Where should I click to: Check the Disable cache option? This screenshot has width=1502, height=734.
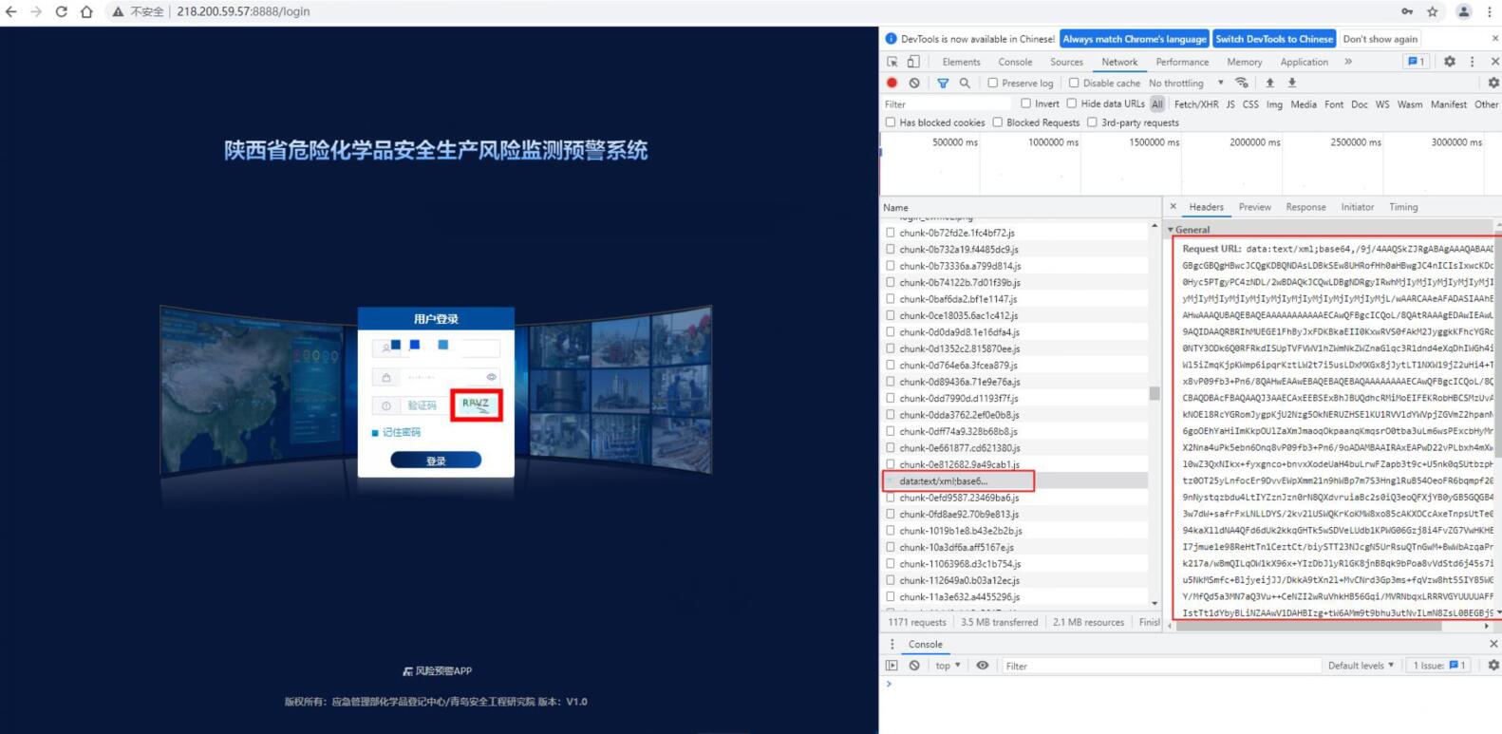[x=1074, y=84]
